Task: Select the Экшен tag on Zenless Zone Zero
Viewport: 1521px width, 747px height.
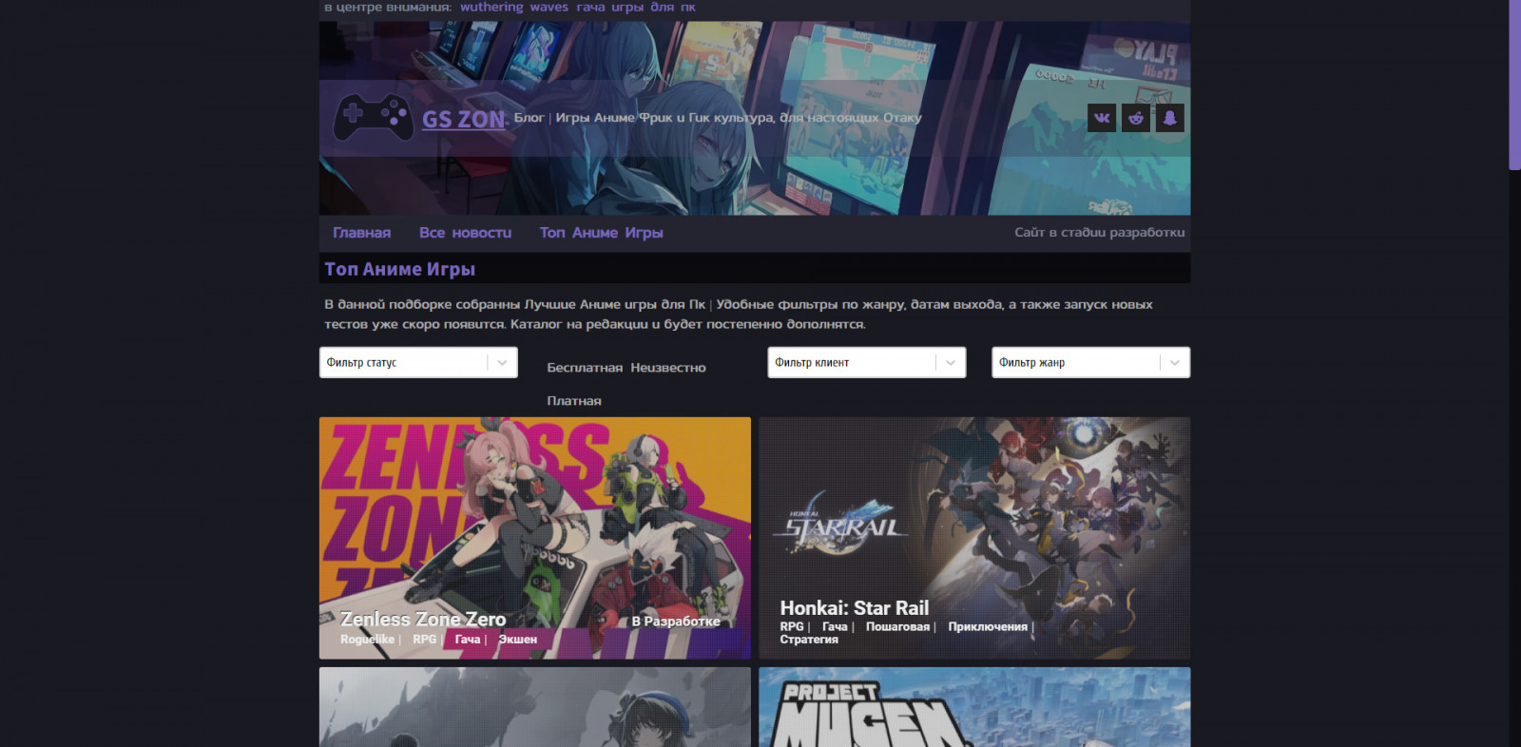Action: pos(518,640)
